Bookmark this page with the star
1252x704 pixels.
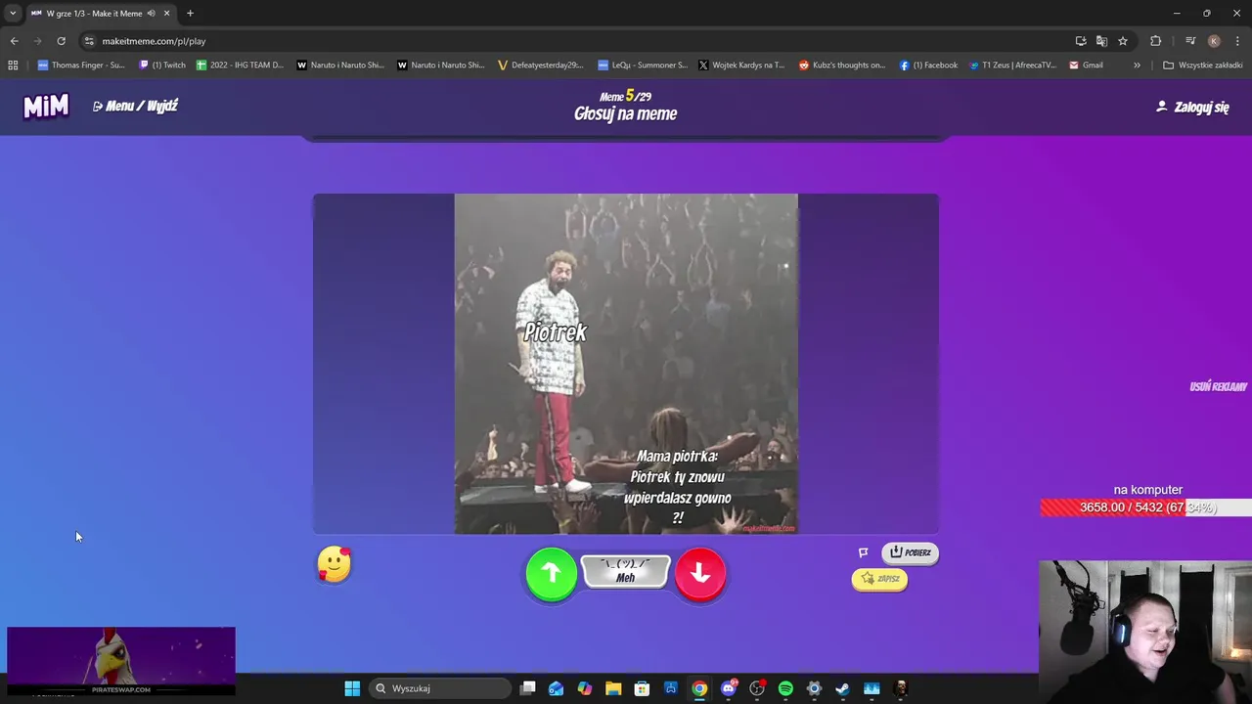pos(1123,41)
